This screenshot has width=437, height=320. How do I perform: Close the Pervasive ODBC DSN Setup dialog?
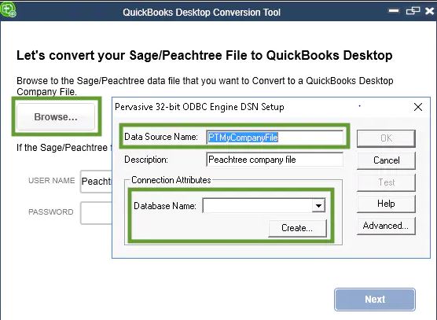418,107
